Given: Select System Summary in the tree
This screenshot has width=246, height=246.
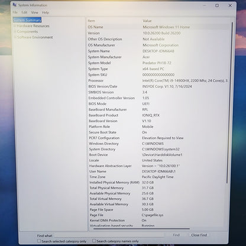Looking at the screenshot, I should [x=27, y=20].
